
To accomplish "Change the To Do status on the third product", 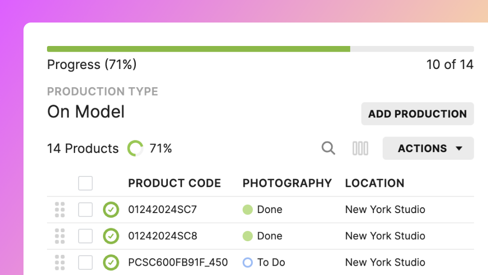I will click(x=262, y=262).
